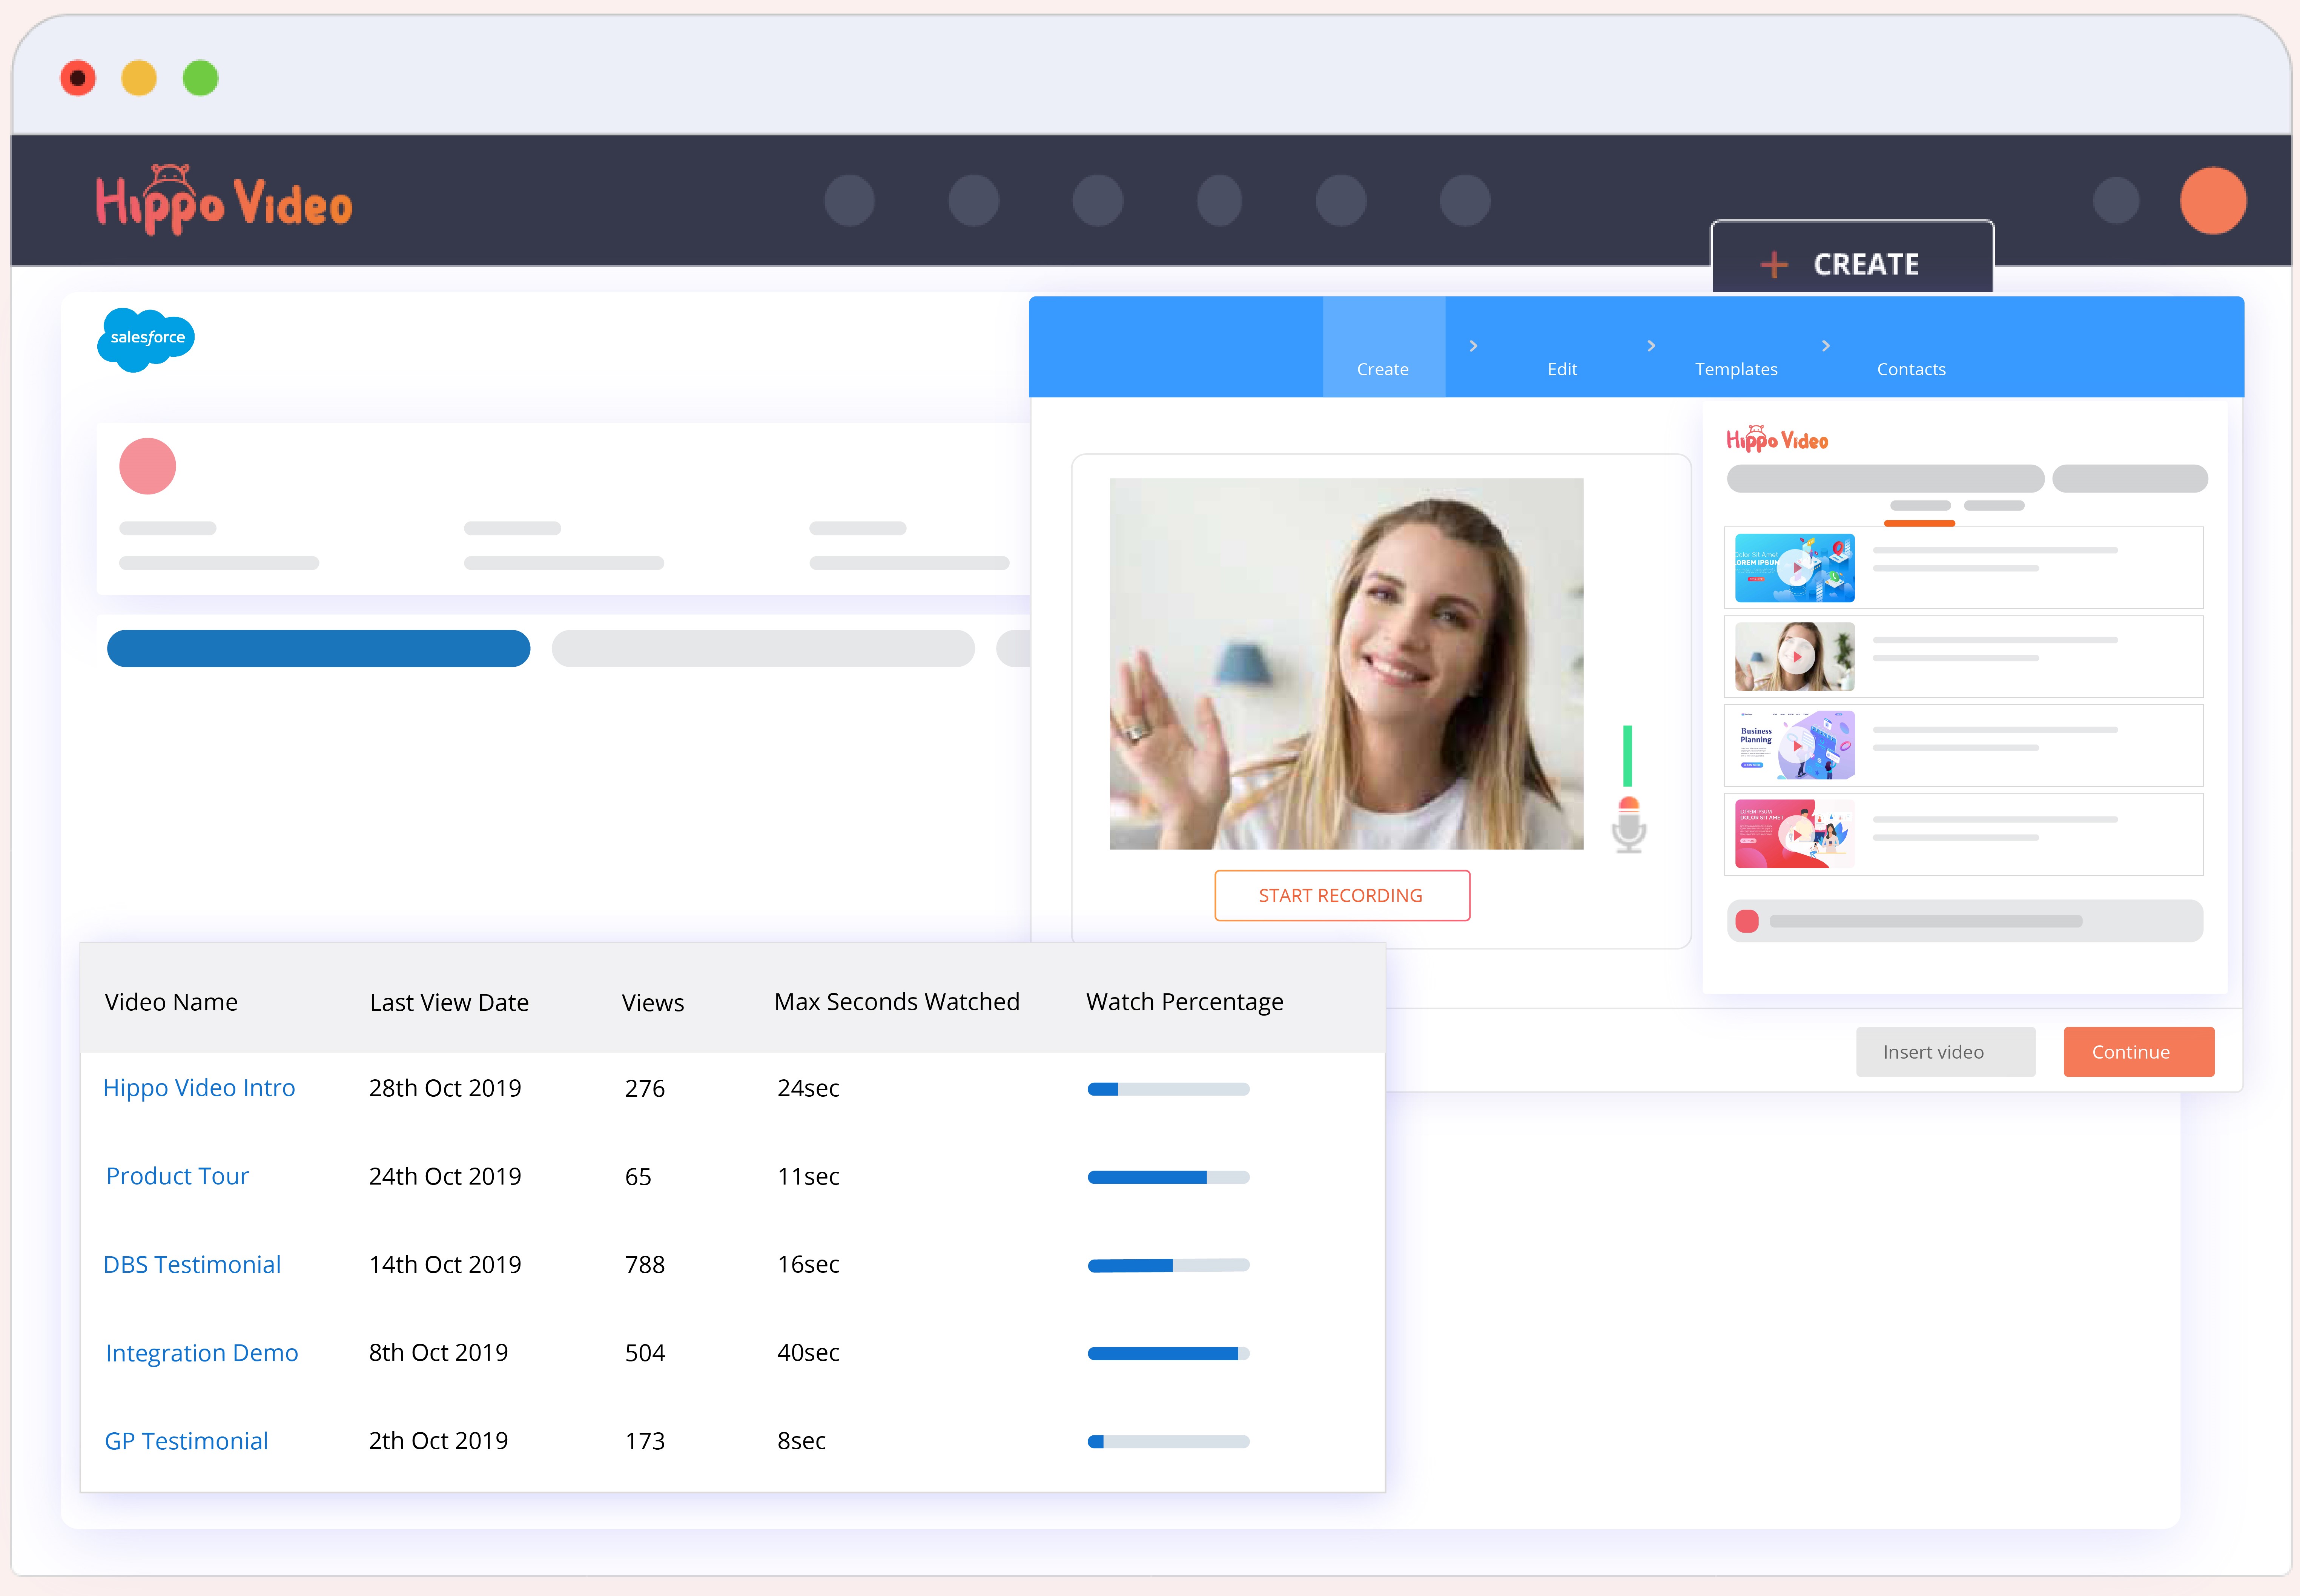Switch to the Edit step tab
This screenshot has height=1596, width=2300.
1561,369
